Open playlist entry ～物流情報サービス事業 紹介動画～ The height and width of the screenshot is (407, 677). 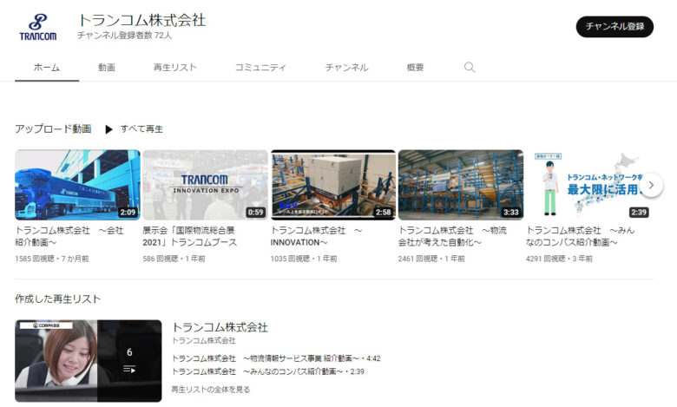[276, 358]
